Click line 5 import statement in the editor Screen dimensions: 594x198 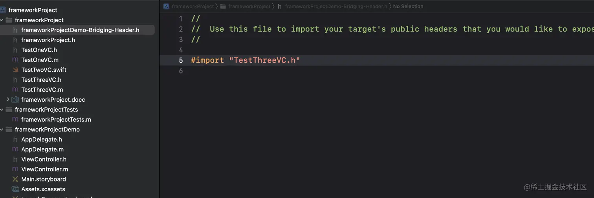(246, 60)
